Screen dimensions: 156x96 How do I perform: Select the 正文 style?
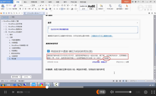tap(84, 7)
